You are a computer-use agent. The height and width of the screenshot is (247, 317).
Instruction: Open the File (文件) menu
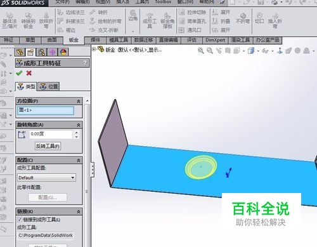[63, 2]
